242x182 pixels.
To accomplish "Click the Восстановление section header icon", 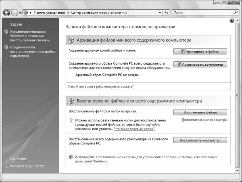I will (x=71, y=101).
